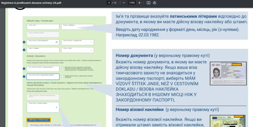Open the Pohlaví dropdown
253x127 pixels.
click(x=77, y=50)
